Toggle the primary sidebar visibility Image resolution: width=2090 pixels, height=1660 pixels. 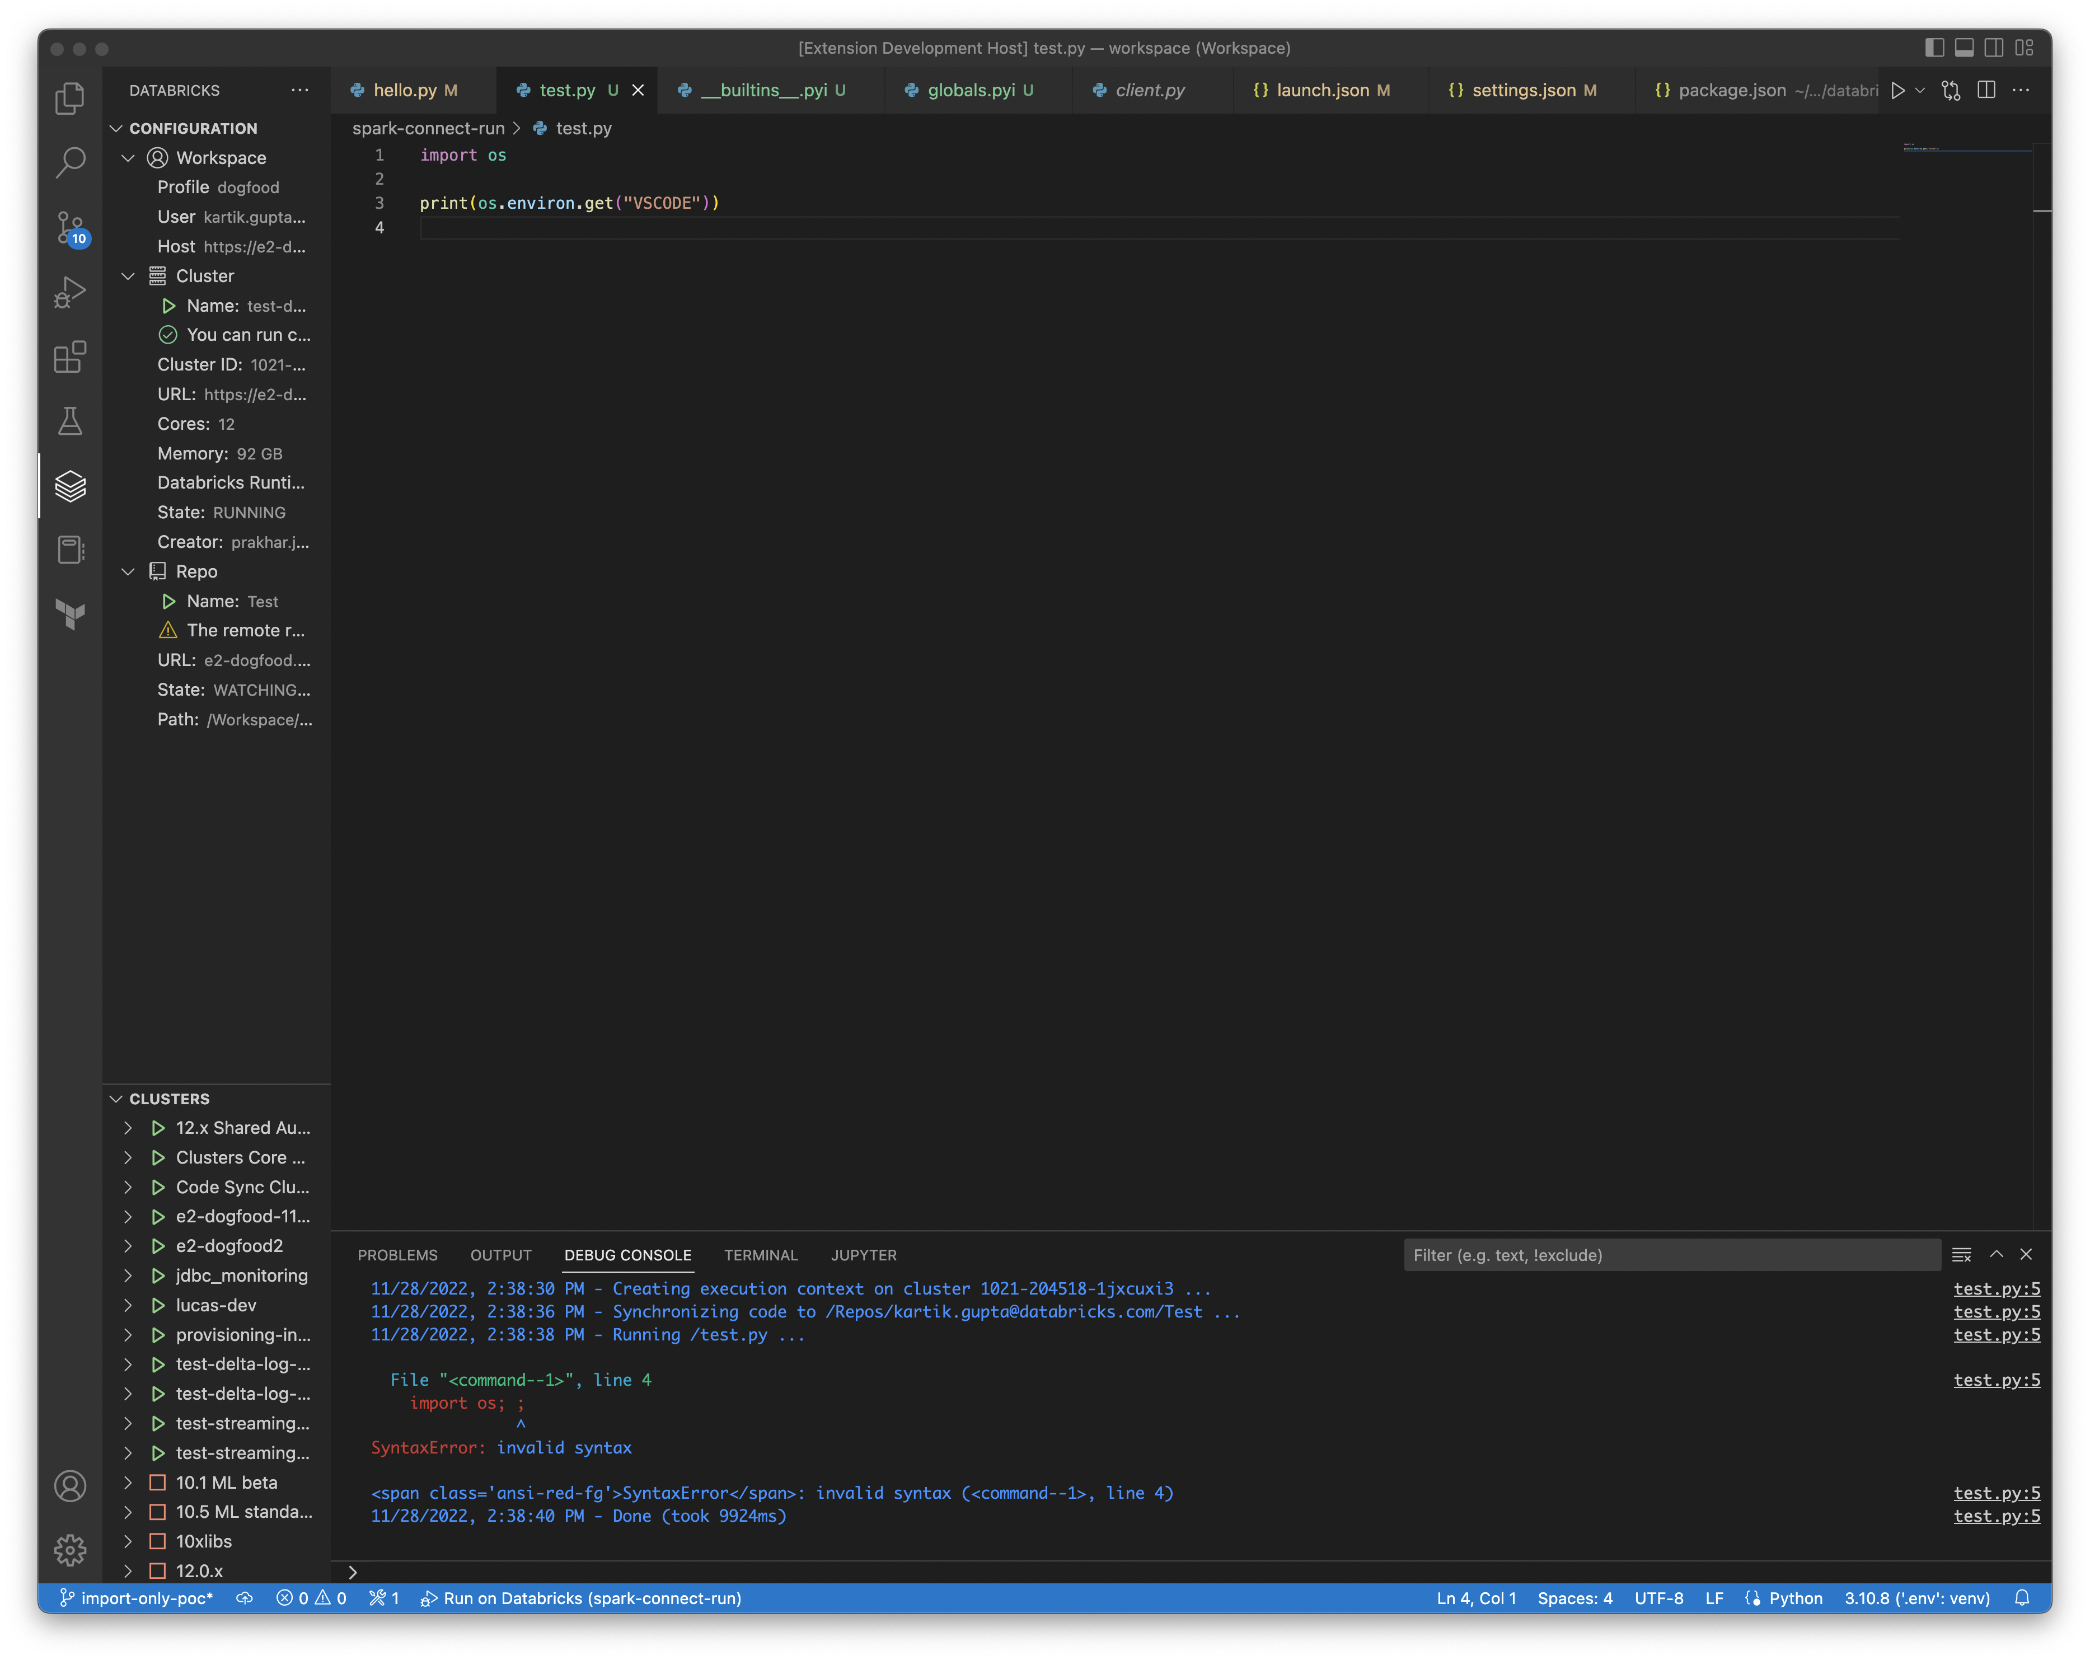pyautogui.click(x=1934, y=48)
